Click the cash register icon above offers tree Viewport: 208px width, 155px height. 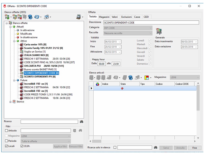[x=78, y=17]
